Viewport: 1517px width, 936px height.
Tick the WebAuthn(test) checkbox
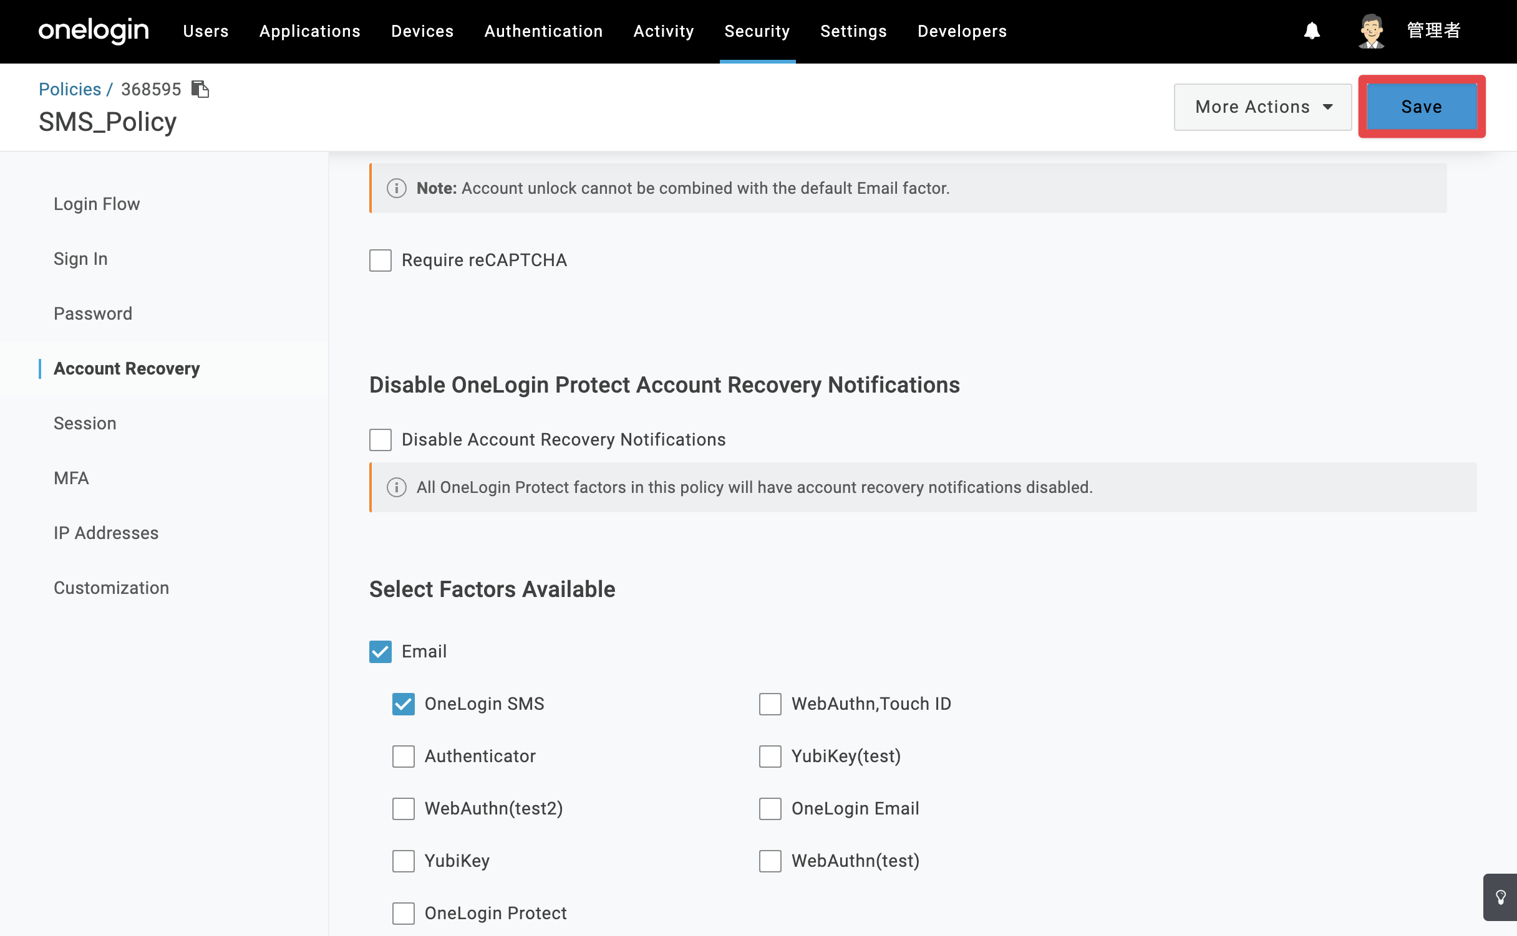click(x=770, y=861)
